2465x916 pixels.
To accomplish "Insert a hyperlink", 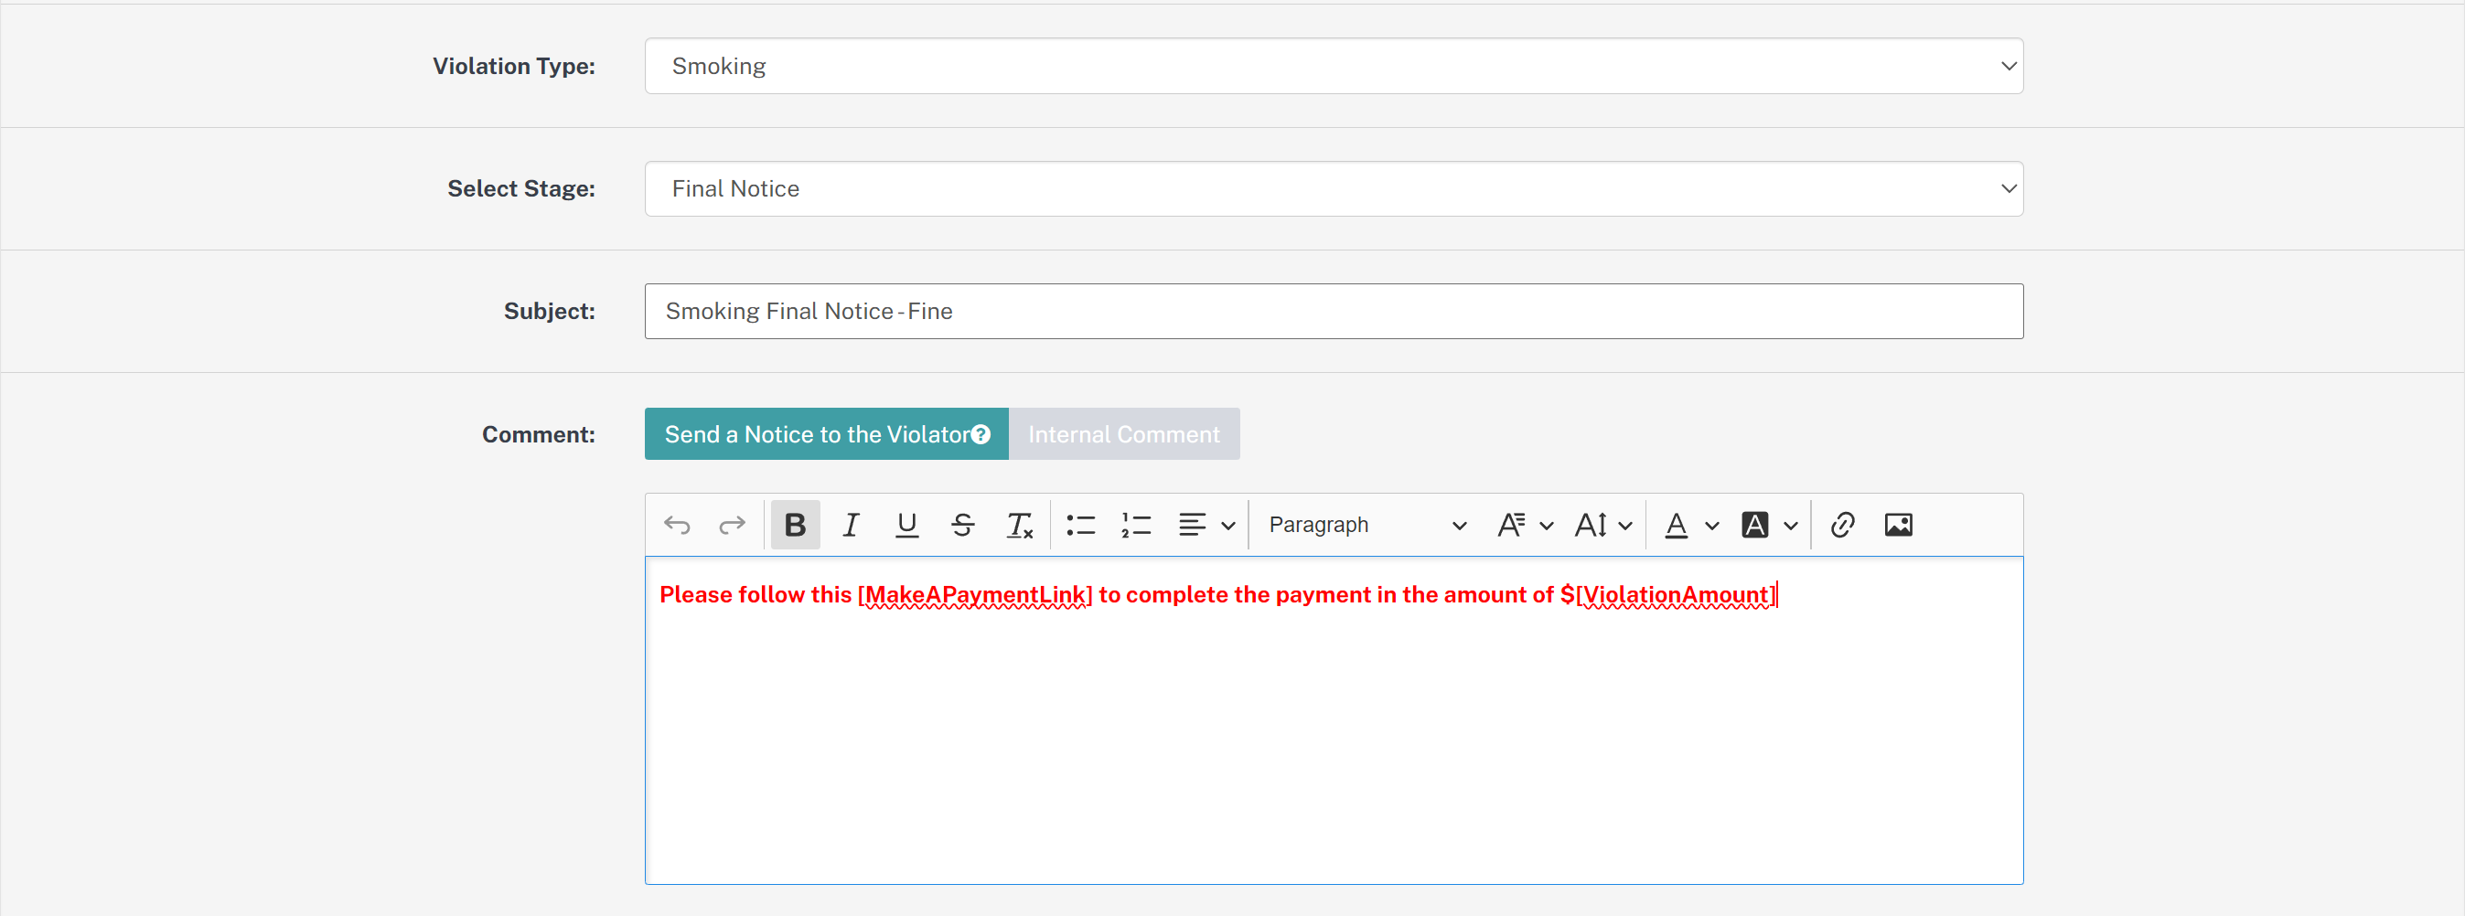I will [1843, 525].
